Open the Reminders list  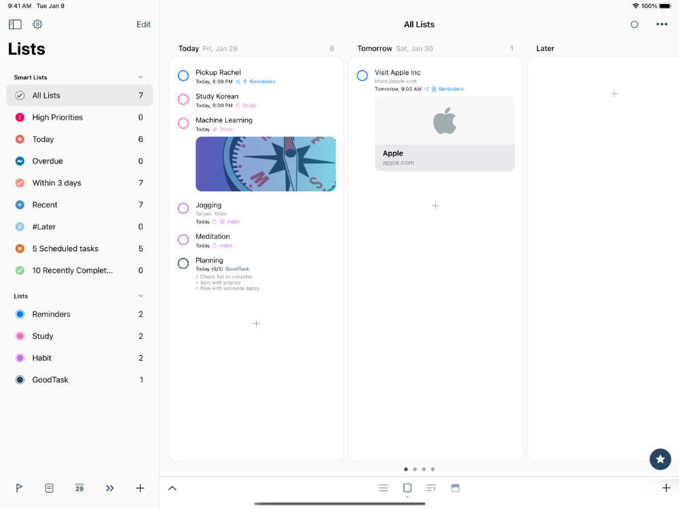(79, 314)
